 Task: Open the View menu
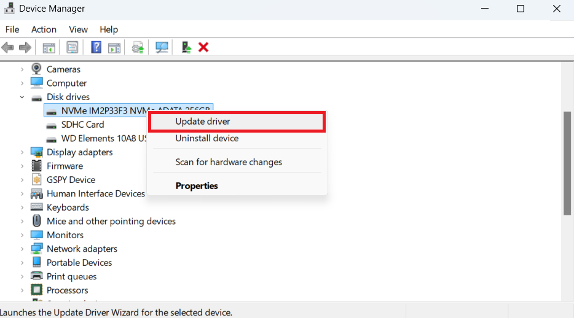(78, 29)
